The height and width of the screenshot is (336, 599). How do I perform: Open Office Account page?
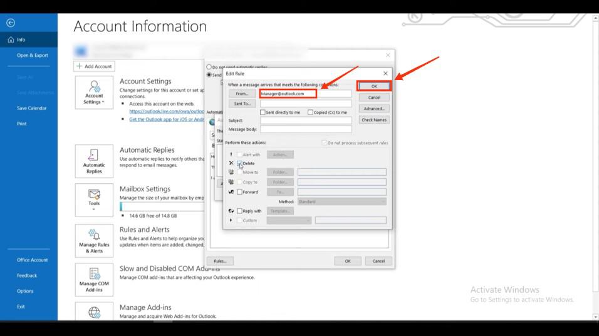[x=32, y=260]
